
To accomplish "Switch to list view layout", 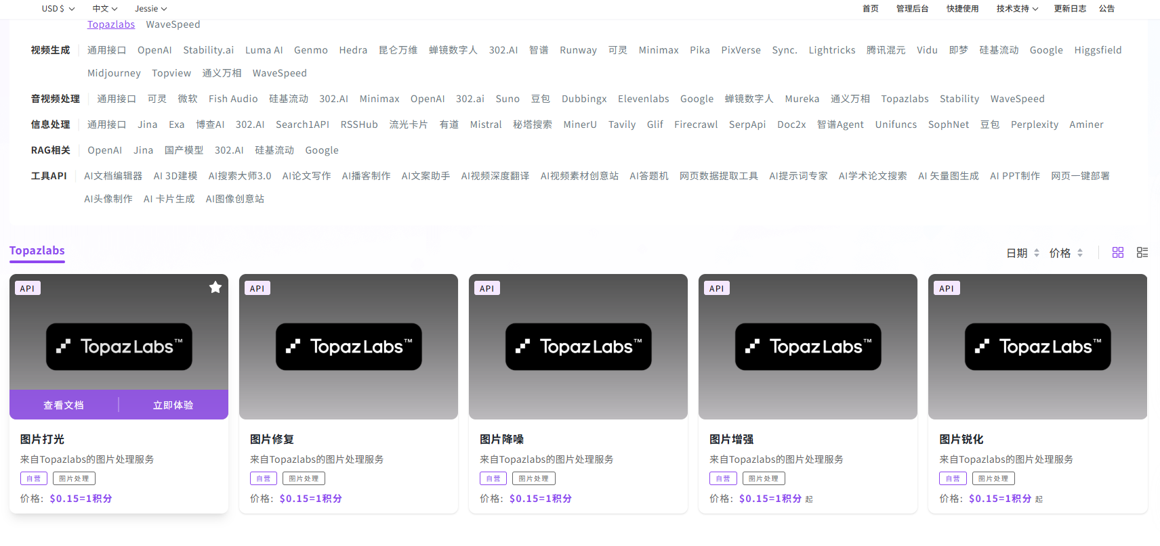I will [x=1142, y=252].
